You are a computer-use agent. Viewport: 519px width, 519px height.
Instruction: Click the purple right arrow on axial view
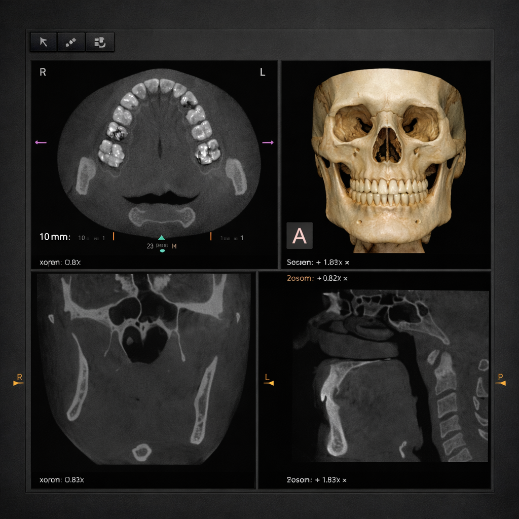click(268, 142)
